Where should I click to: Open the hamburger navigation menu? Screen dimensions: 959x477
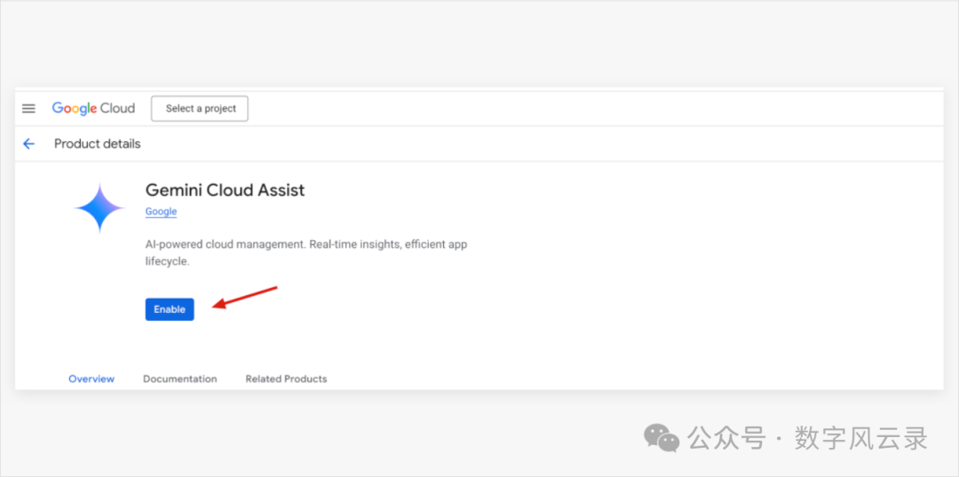pyautogui.click(x=28, y=109)
